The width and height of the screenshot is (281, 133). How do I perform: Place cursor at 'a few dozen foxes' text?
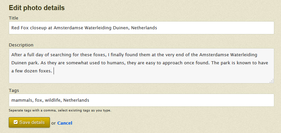tap(32, 71)
